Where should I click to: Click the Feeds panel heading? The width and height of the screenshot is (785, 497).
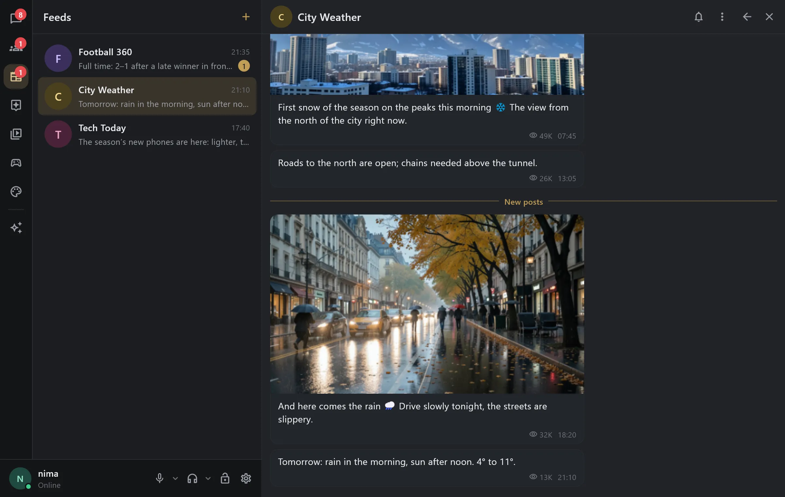click(x=57, y=17)
